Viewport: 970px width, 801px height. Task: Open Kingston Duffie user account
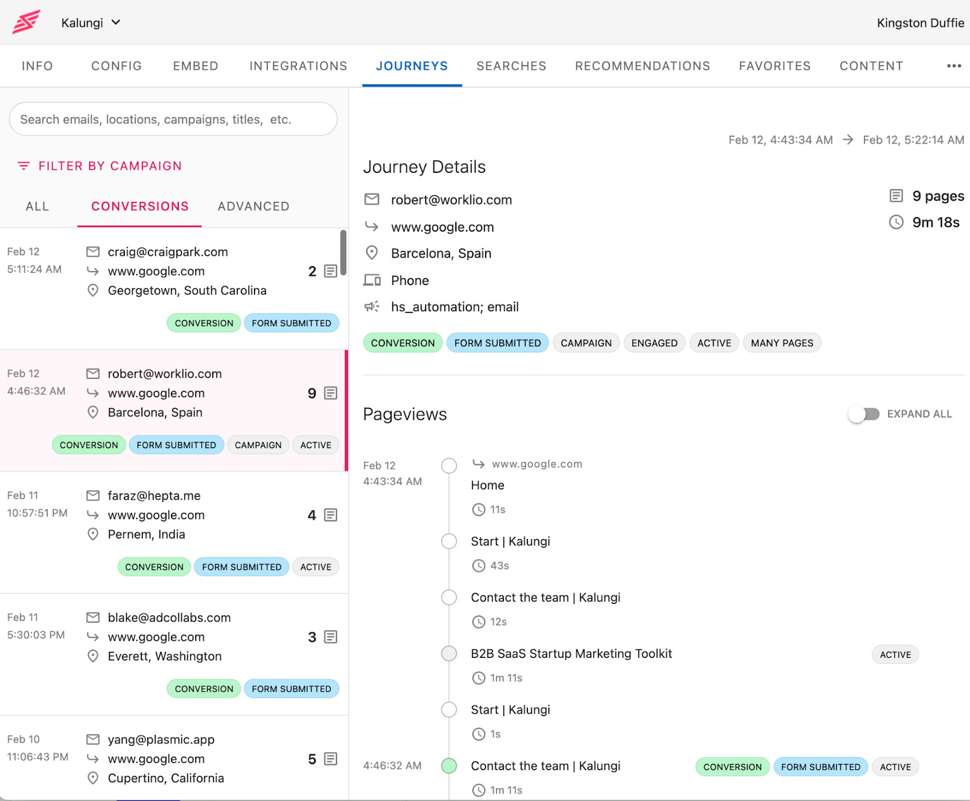920,23
